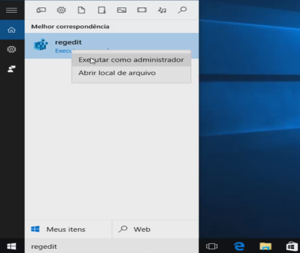Open the Store from taskbar
This screenshot has width=300, height=253.
(x=292, y=246)
